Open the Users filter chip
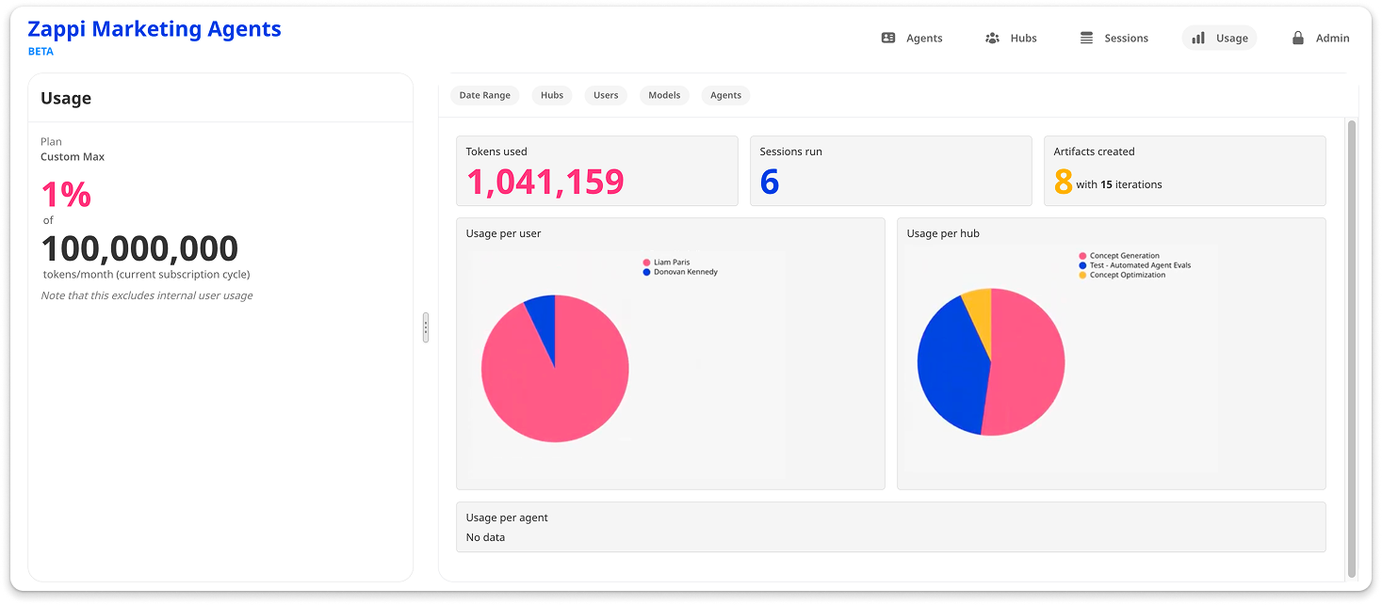 pos(606,95)
